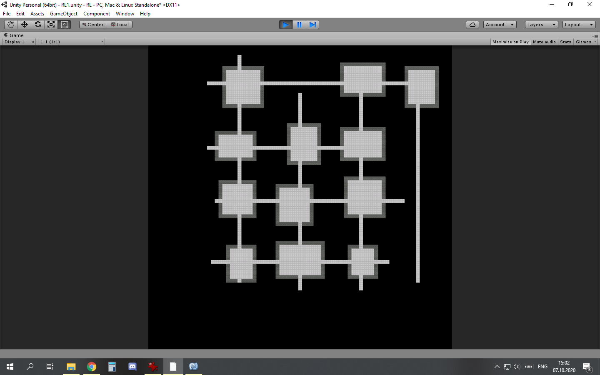Screen dimensions: 600x375
Task: Open the Action Center notifications
Action: coord(587,367)
